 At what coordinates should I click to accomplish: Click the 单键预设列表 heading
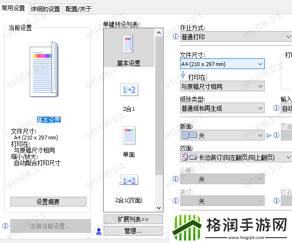point(121,24)
